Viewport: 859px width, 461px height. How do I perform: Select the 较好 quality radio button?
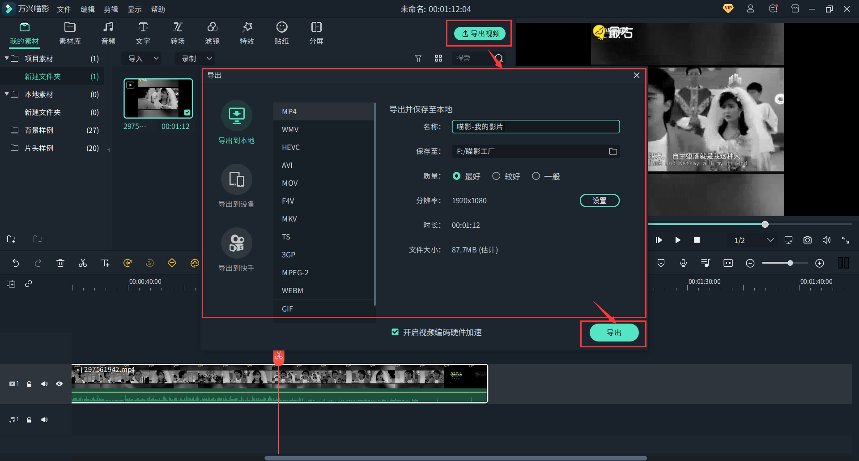(x=496, y=176)
